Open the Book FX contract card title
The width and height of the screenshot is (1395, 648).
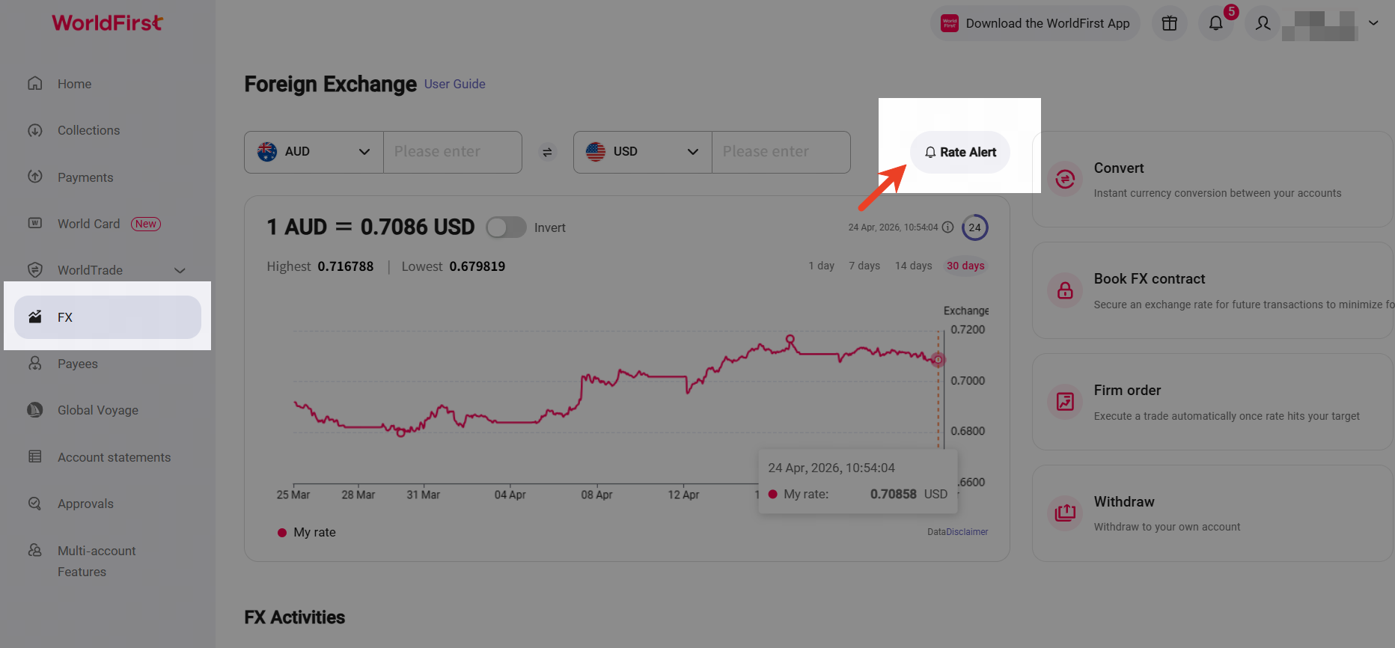[x=1150, y=279]
